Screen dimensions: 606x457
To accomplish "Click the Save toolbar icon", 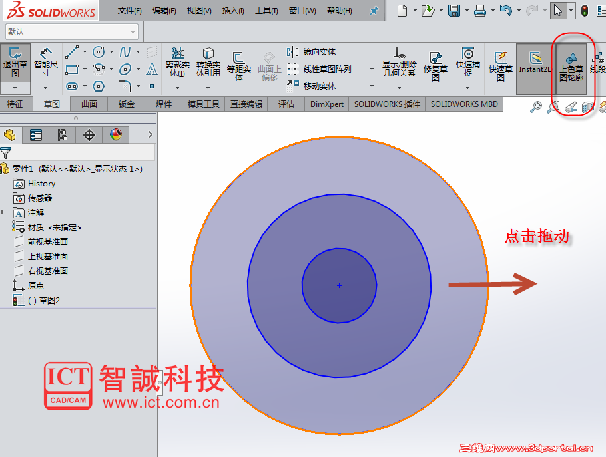I will point(454,11).
